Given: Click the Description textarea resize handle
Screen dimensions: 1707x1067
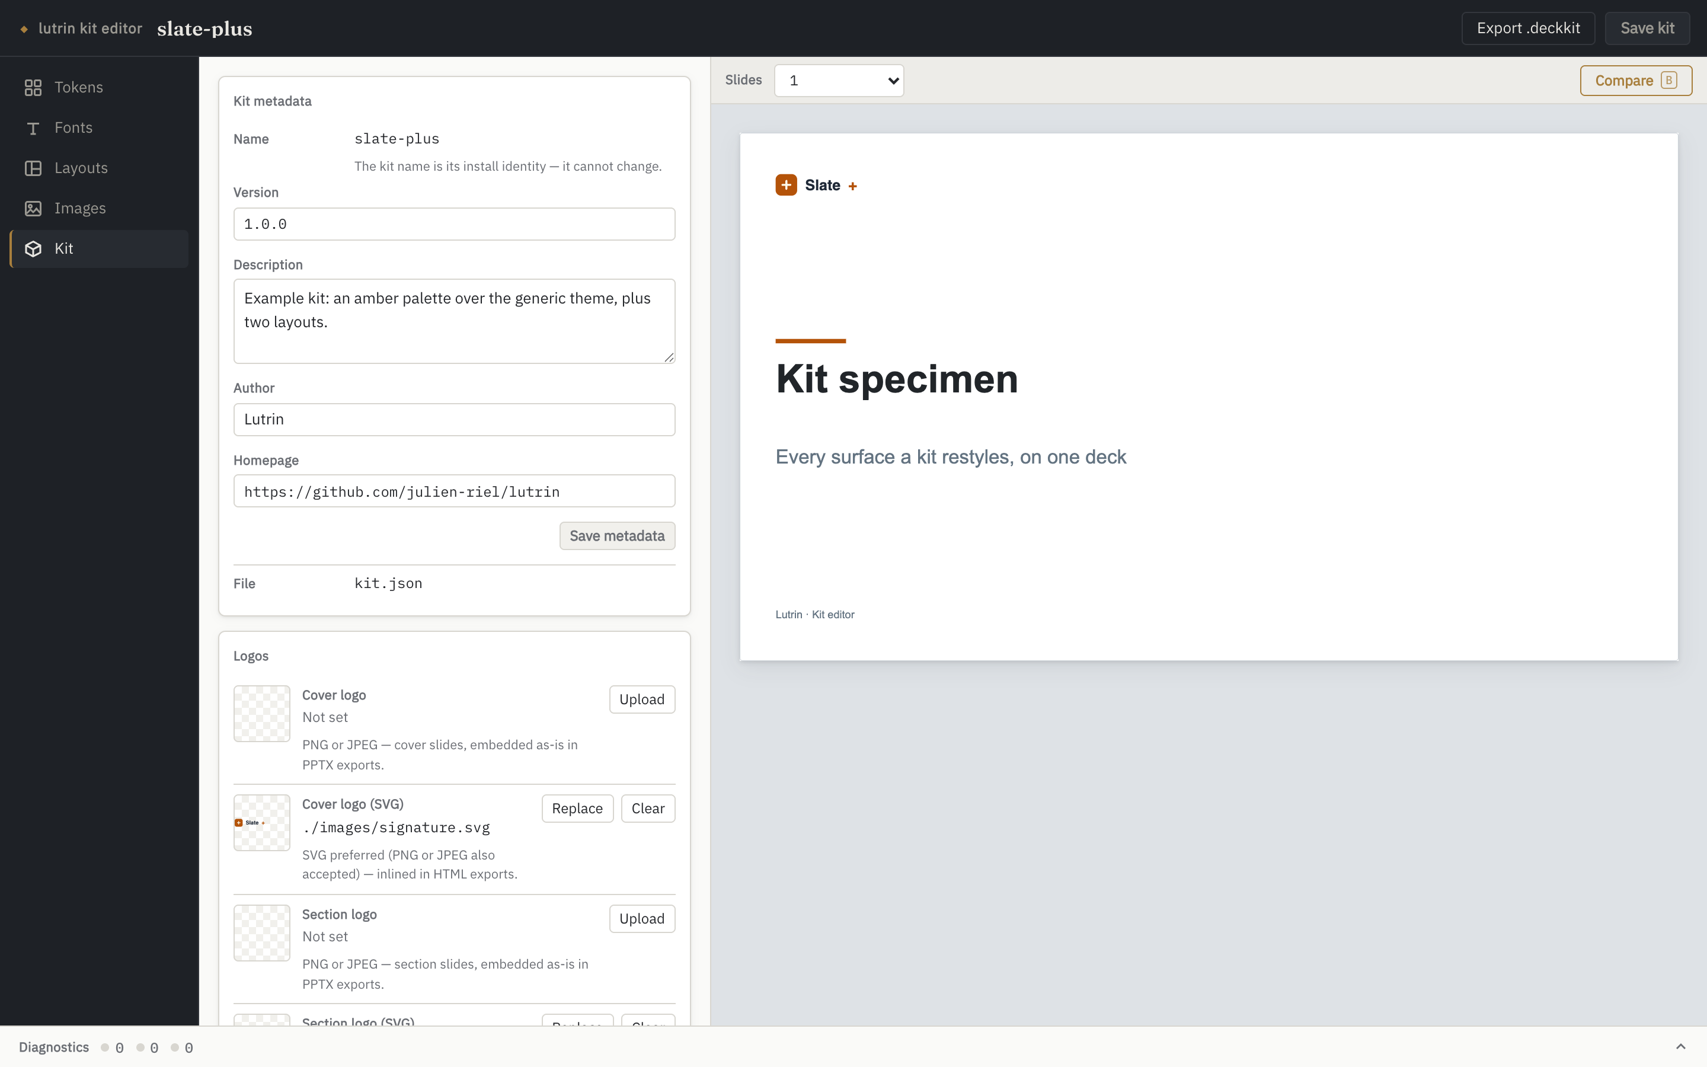Looking at the screenshot, I should 669,357.
